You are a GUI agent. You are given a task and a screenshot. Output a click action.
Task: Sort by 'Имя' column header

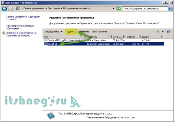pos(63,37)
